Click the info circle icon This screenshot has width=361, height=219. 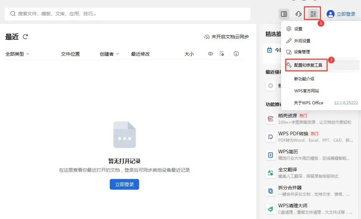click(x=236, y=54)
